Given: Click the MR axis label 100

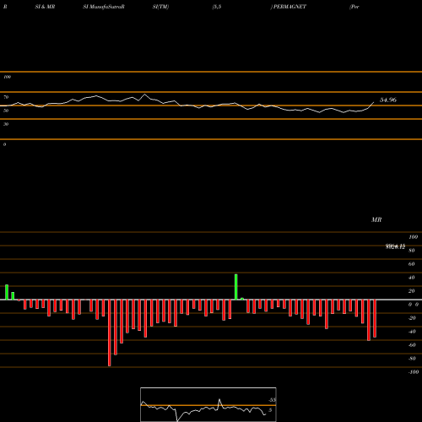Looking at the screenshot, I should [x=414, y=237].
